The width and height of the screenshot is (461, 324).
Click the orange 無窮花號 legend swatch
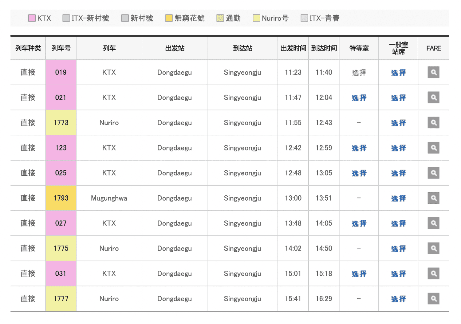(x=169, y=18)
